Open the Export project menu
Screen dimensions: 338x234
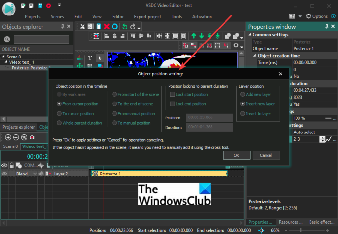(x=148, y=16)
